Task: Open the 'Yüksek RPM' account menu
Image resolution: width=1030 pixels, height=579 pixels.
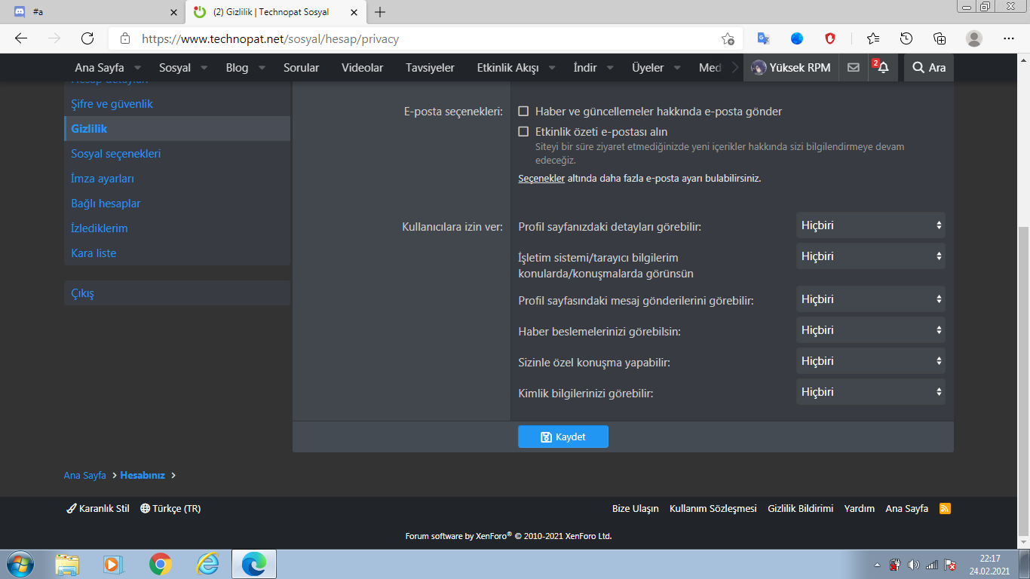Action: tap(791, 68)
